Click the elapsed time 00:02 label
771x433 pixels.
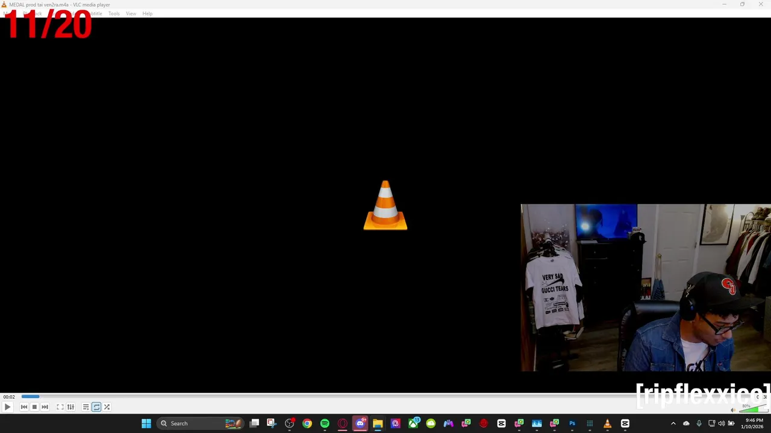point(8,397)
